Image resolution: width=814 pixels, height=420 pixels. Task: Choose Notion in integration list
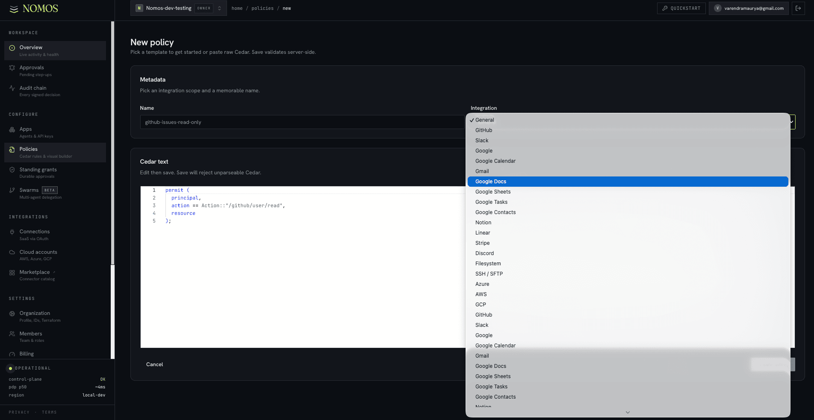coord(628,223)
